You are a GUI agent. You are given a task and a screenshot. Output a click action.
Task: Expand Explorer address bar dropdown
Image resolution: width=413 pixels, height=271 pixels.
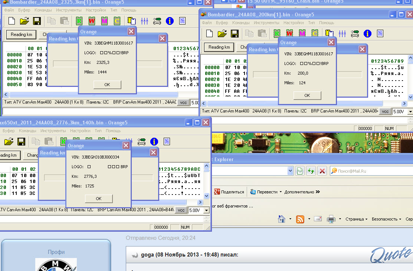pyautogui.click(x=290, y=171)
